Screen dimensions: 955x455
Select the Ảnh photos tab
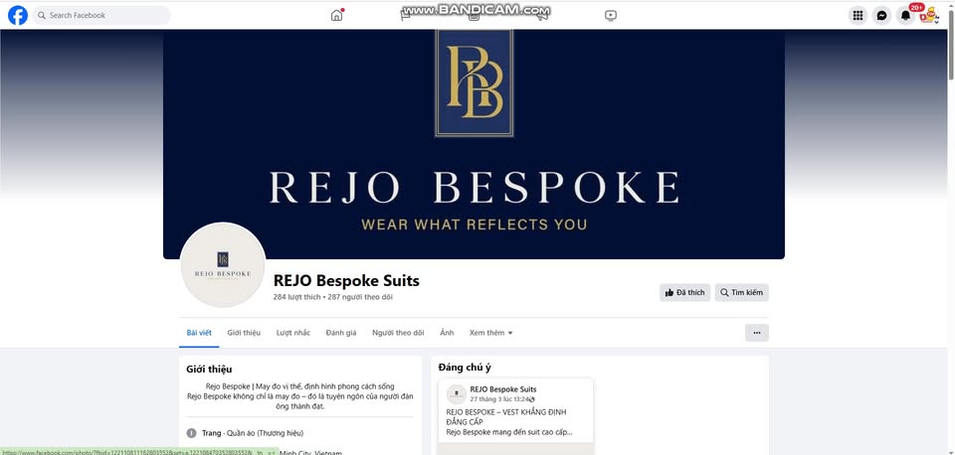coord(447,333)
